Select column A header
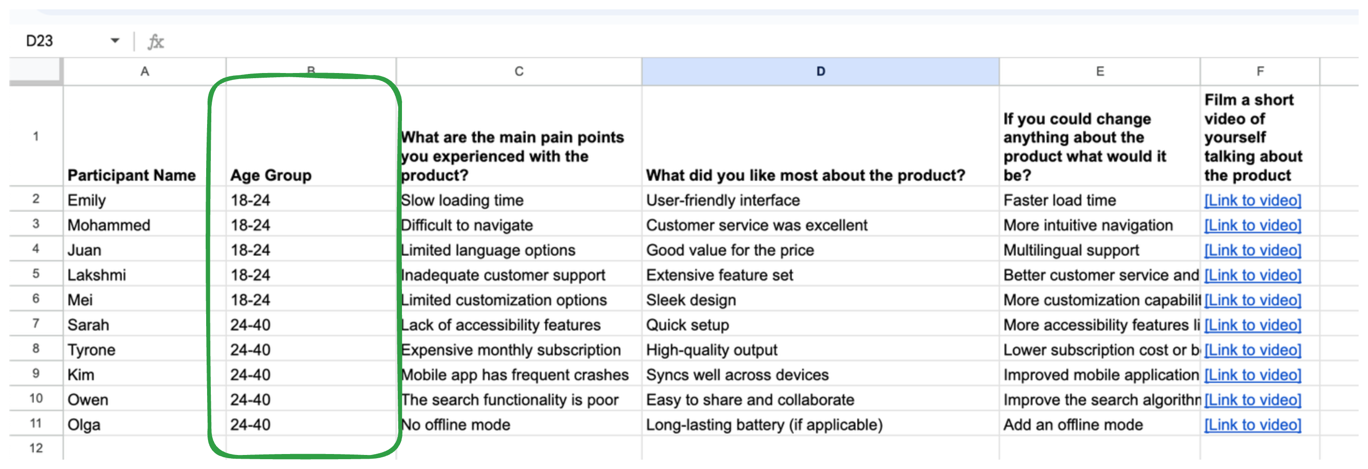1368x469 pixels. tap(144, 71)
